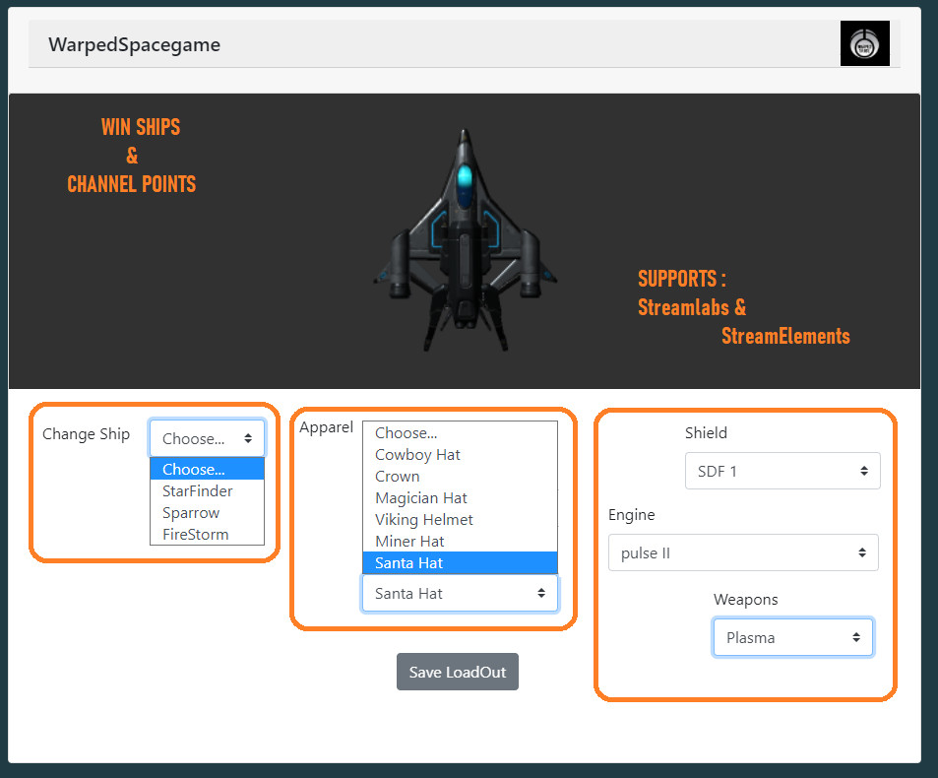The width and height of the screenshot is (938, 778).
Task: Choose Cowboy Hat from the Apparel list
Action: (417, 454)
